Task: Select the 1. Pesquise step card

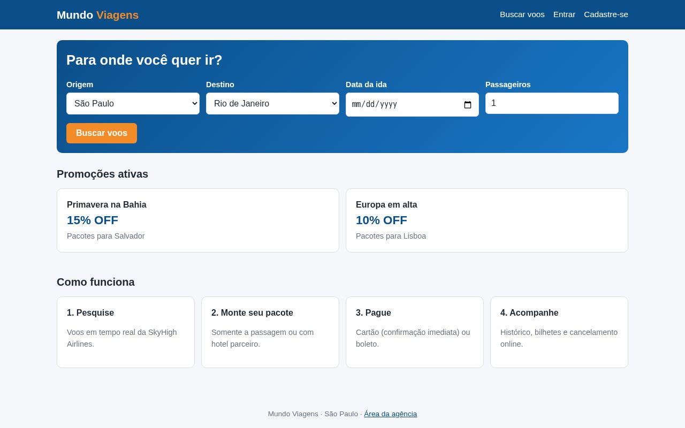Action: (x=126, y=332)
